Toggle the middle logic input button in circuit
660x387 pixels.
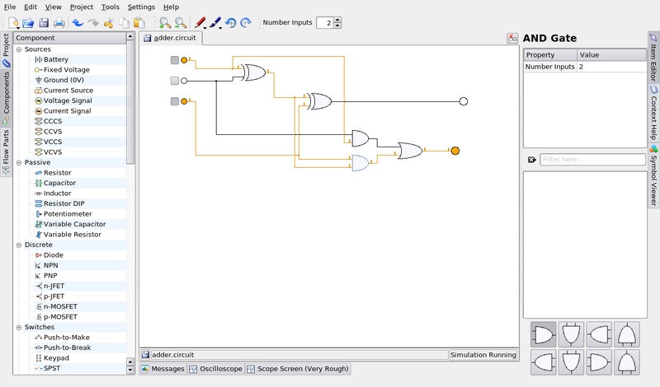174,81
